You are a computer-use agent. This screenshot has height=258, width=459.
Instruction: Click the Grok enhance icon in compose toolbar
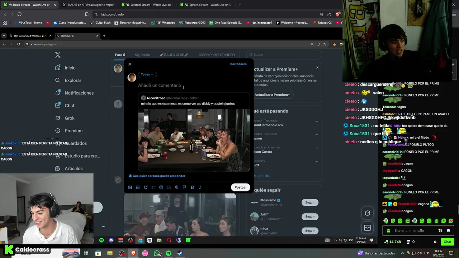[146, 187]
